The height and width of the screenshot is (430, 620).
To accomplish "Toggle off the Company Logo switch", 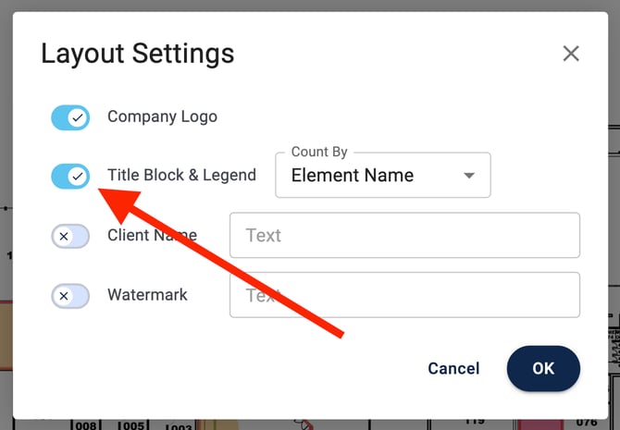I will point(70,117).
